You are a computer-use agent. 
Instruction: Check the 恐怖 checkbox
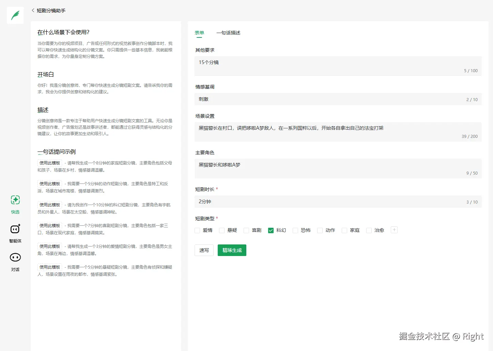point(295,230)
